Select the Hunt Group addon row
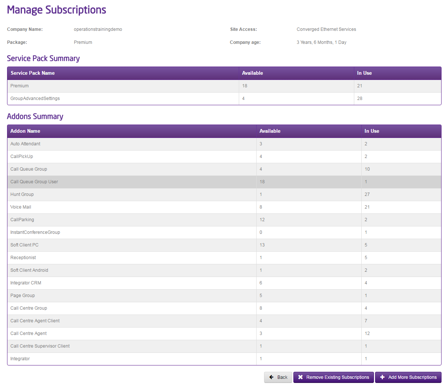Screen dimensions: 446x390 click(x=224, y=194)
